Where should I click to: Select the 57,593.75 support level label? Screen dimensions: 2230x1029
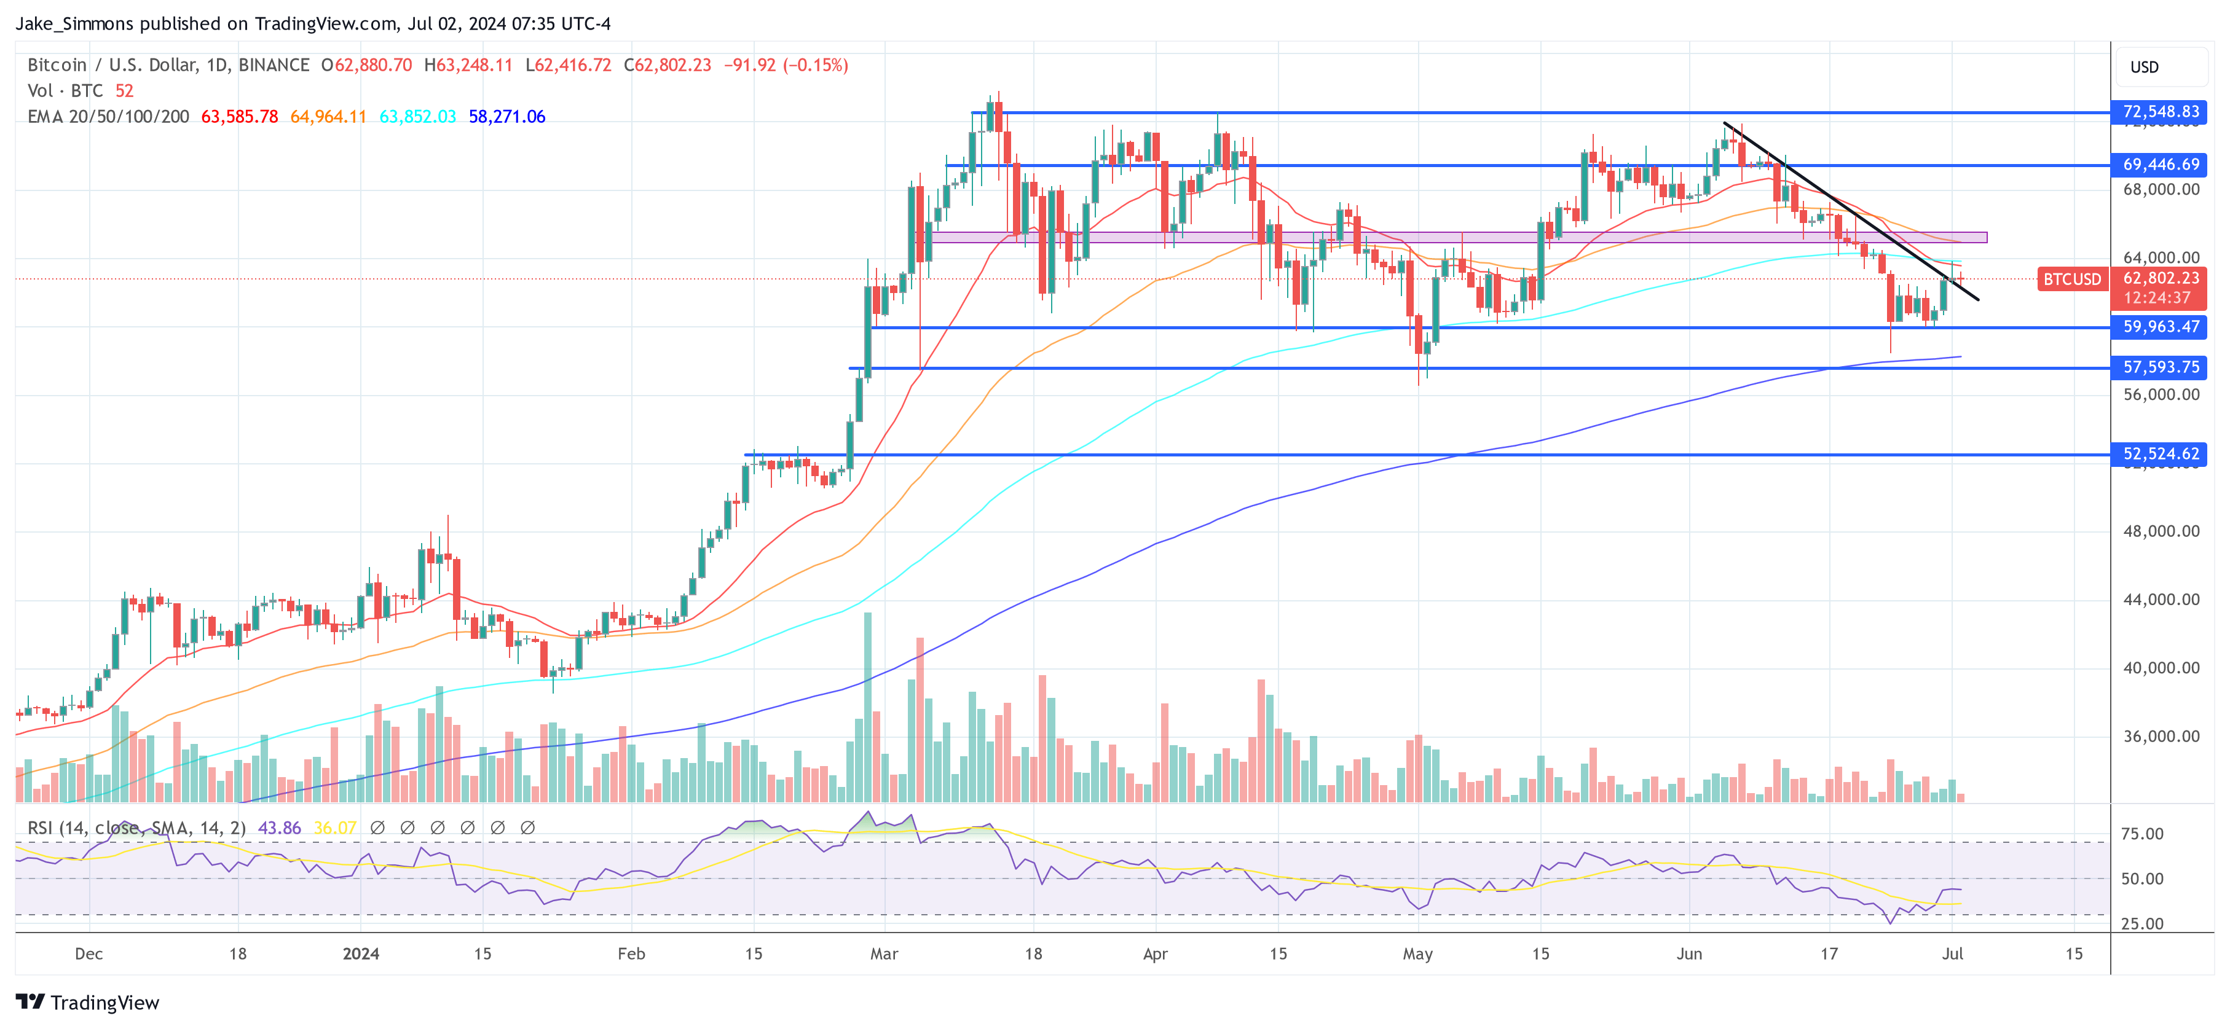click(2160, 368)
